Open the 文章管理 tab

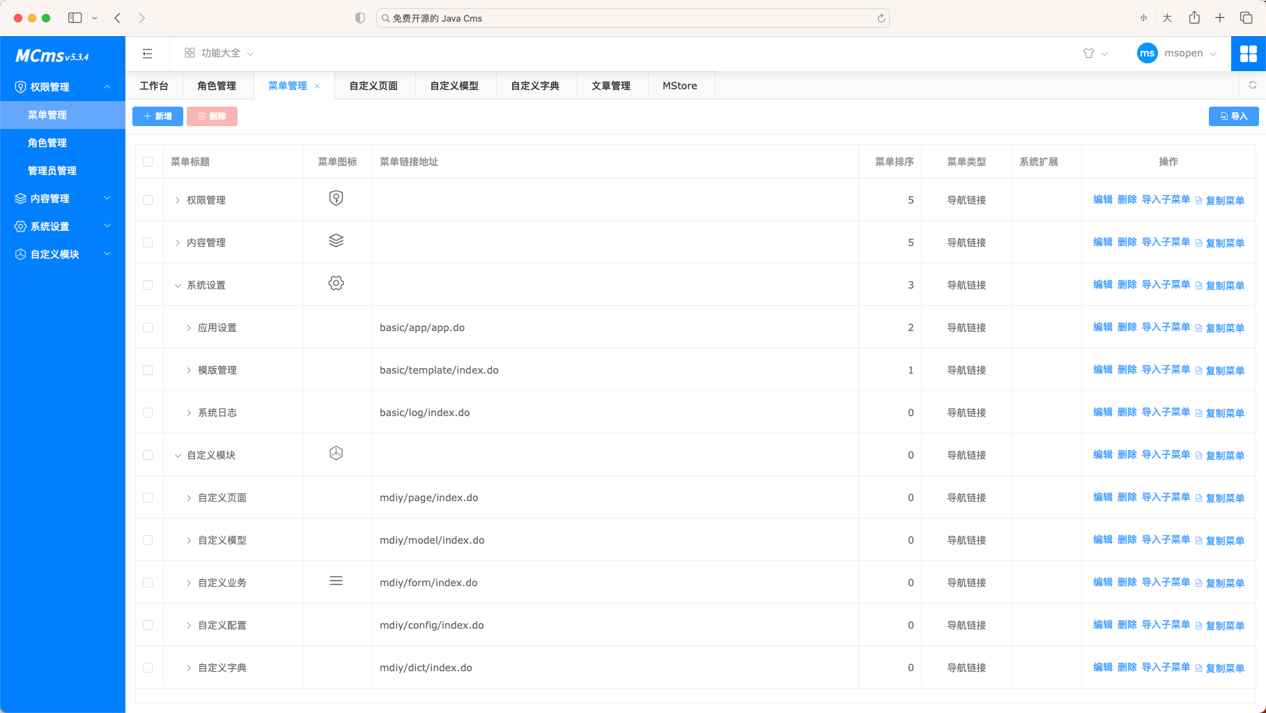click(611, 85)
